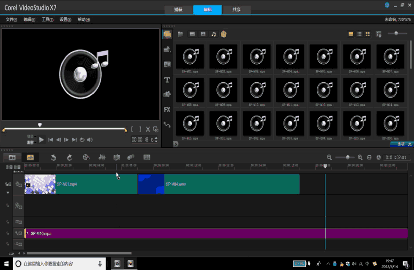
Task: Toggle show videos filter in library
Action: 192,34
